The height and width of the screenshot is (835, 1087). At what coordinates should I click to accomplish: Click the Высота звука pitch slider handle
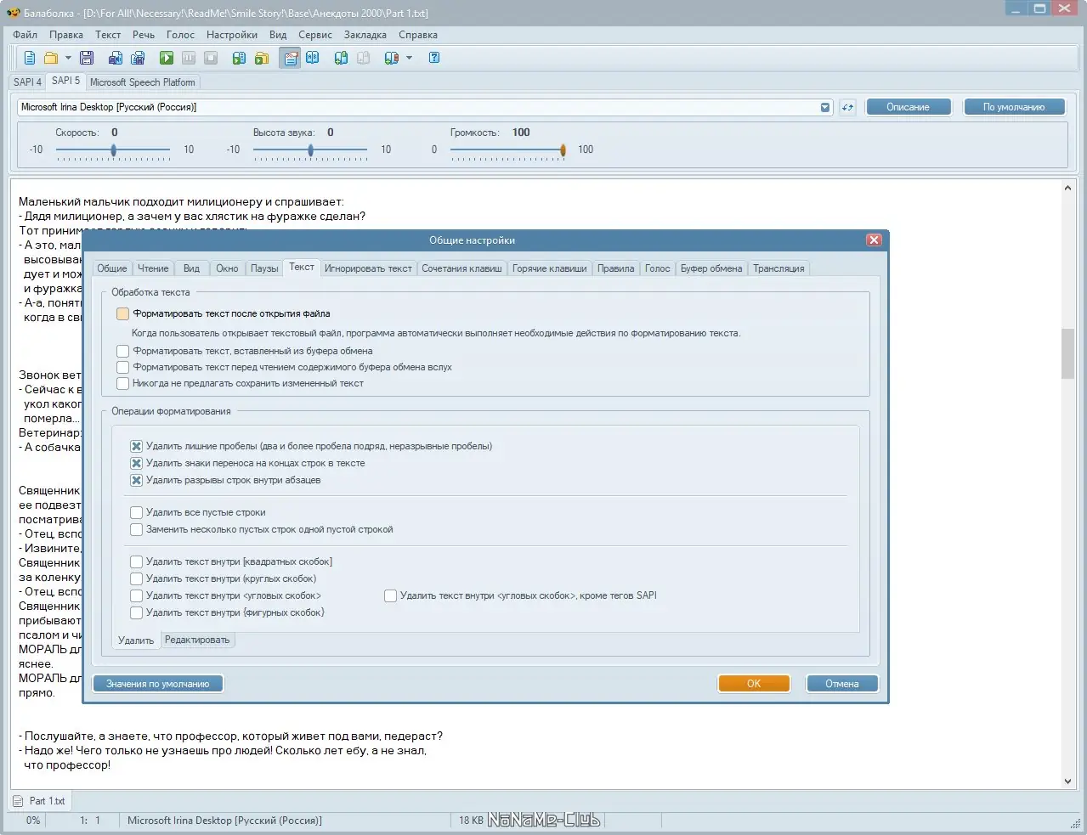(310, 150)
